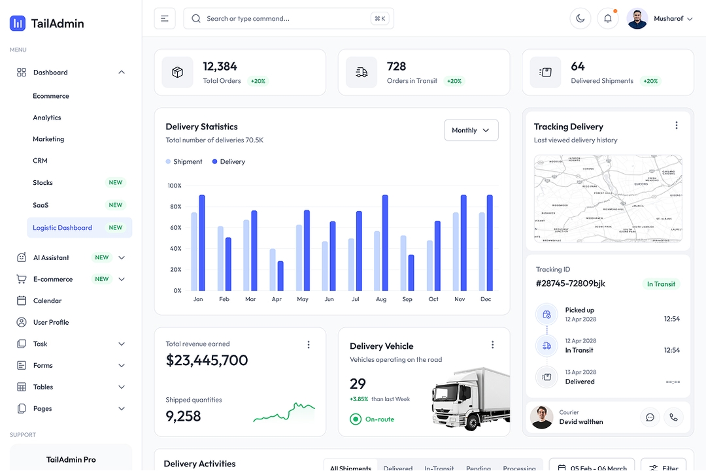Toggle the Delivery legend in Delivery Statistics
Screen dimensions: 706x471
(228, 161)
